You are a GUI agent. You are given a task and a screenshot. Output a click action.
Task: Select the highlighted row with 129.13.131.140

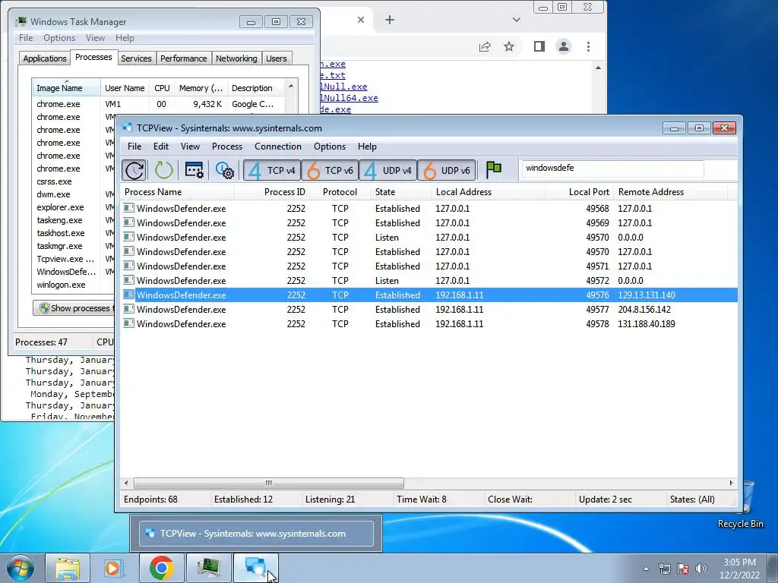point(429,295)
